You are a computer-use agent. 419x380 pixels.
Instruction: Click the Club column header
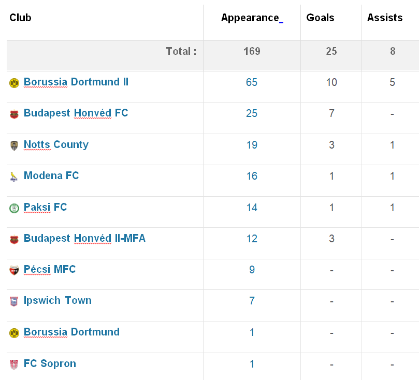(20, 18)
